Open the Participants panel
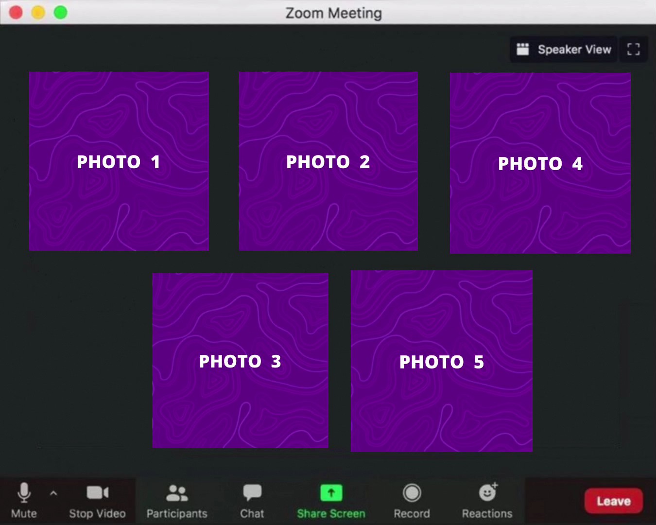This screenshot has height=525, width=656. tap(177, 500)
